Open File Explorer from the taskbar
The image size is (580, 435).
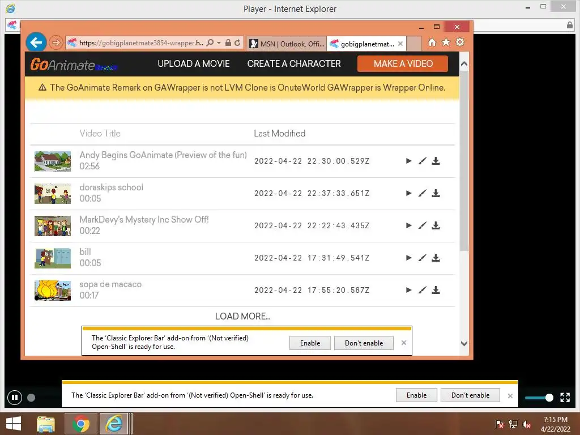pyautogui.click(x=46, y=424)
